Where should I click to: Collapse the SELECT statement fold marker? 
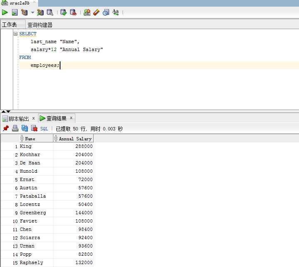tap(15, 34)
